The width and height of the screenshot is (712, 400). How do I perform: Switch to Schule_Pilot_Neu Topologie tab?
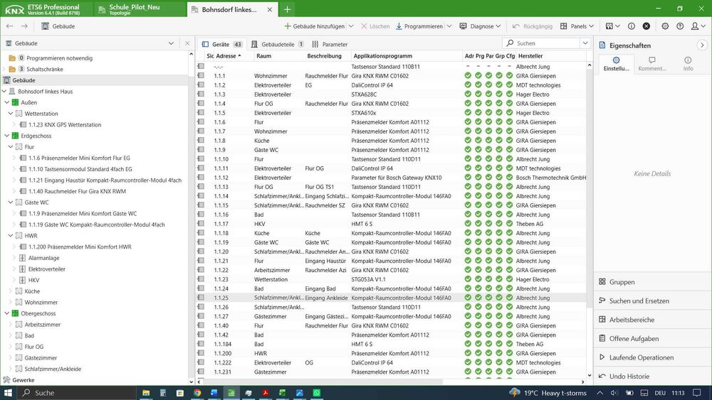[x=139, y=9]
